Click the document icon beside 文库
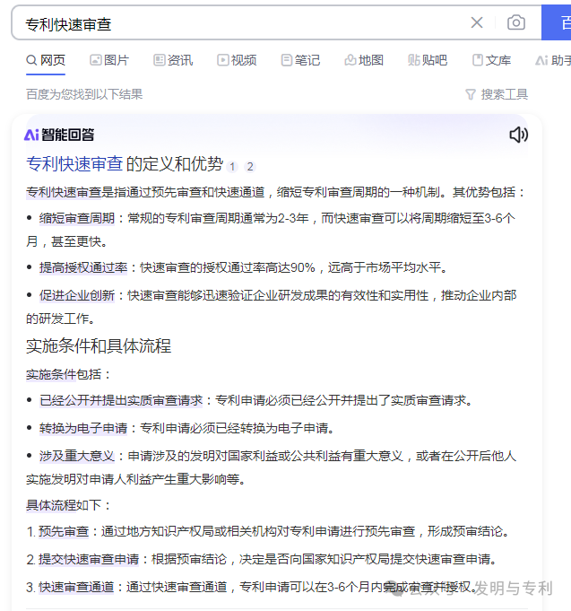 click(x=477, y=60)
